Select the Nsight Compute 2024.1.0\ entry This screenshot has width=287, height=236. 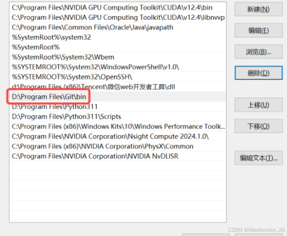click(118, 136)
